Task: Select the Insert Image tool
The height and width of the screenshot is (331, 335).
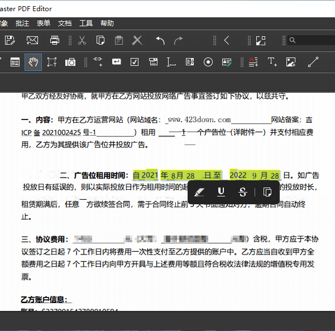Action: click(291, 62)
